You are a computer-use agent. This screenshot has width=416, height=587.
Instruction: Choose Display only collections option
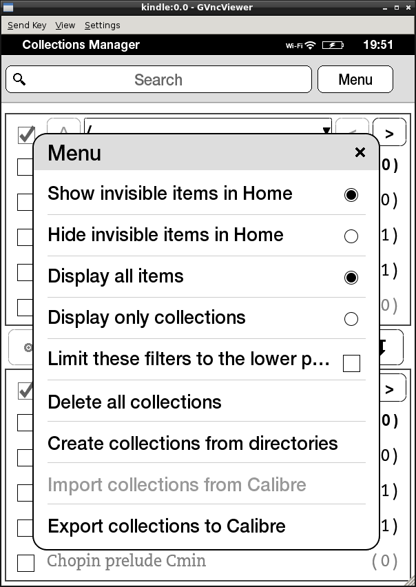[351, 319]
